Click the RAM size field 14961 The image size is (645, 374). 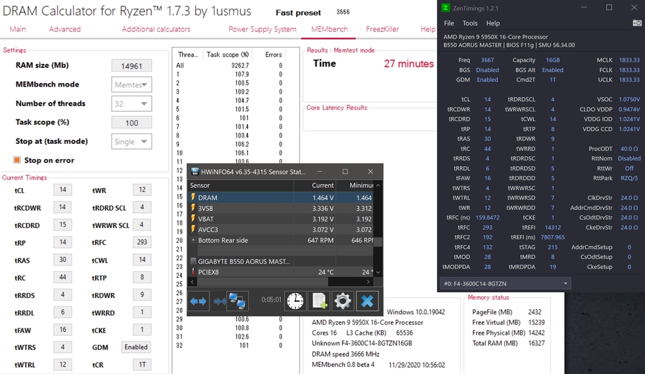132,66
